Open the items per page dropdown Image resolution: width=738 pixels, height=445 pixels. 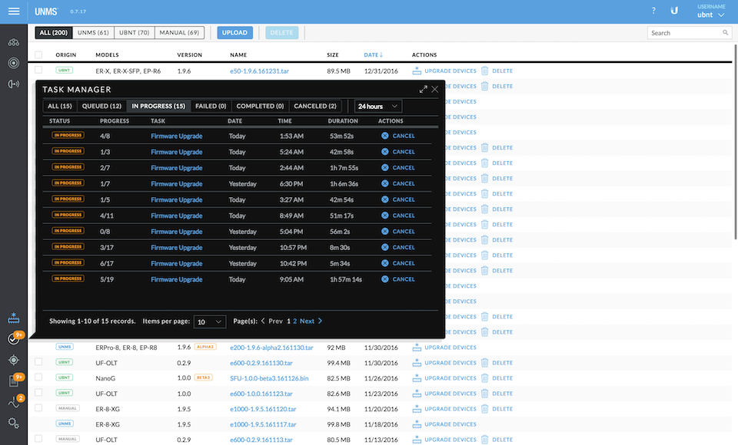(209, 321)
